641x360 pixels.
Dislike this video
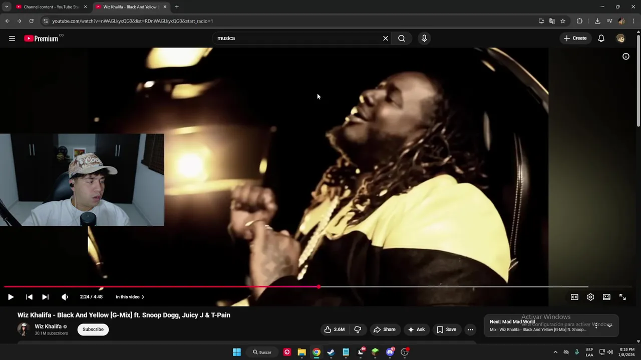(x=358, y=329)
